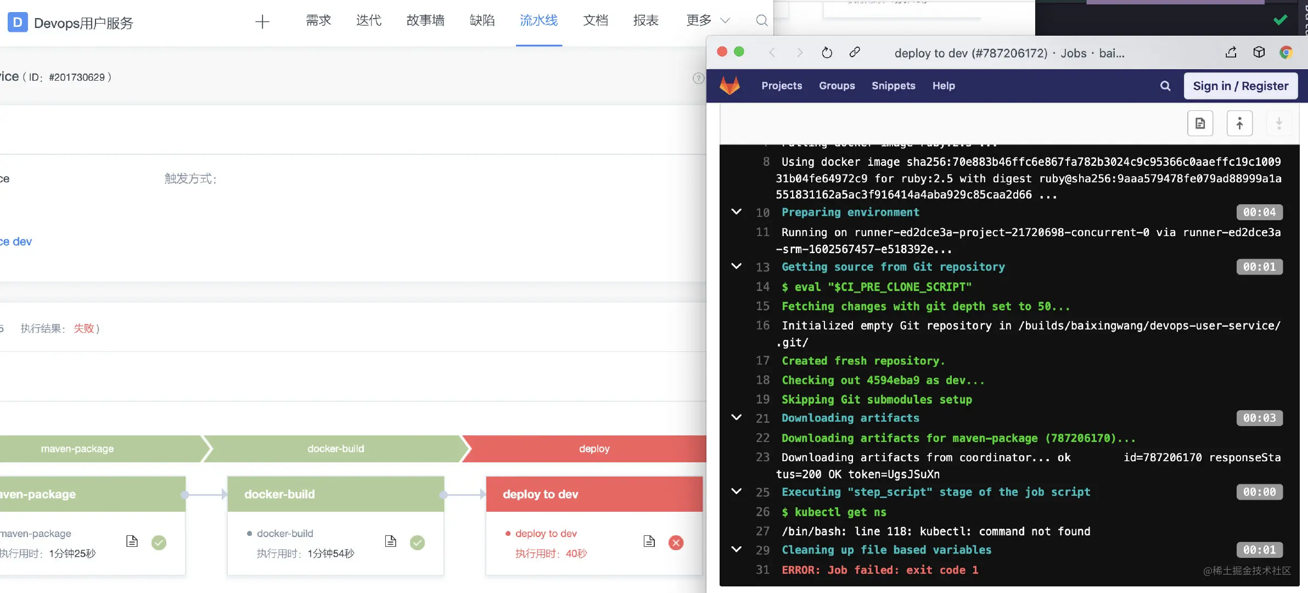Open the 更多 dropdown menu
This screenshot has width=1308, height=593.
708,21
